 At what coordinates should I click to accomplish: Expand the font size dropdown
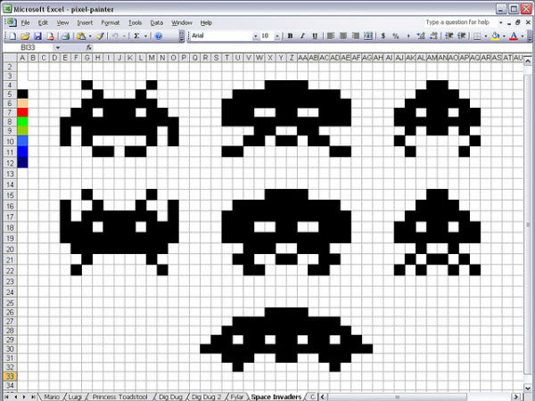(278, 37)
